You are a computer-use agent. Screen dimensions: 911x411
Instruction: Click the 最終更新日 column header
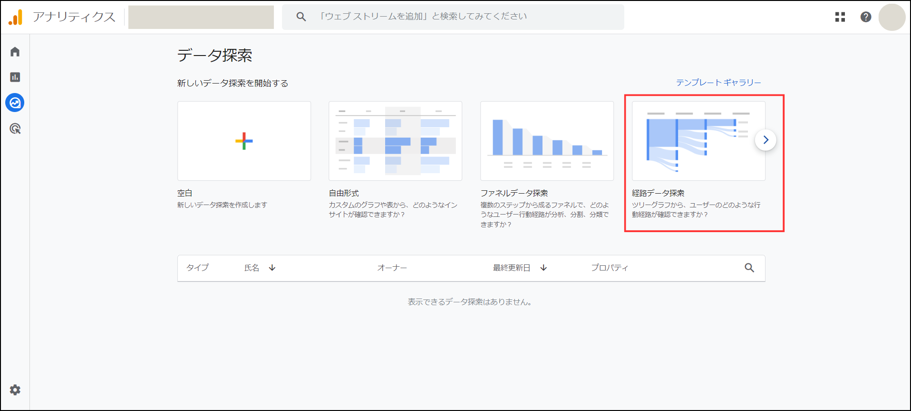(x=512, y=268)
